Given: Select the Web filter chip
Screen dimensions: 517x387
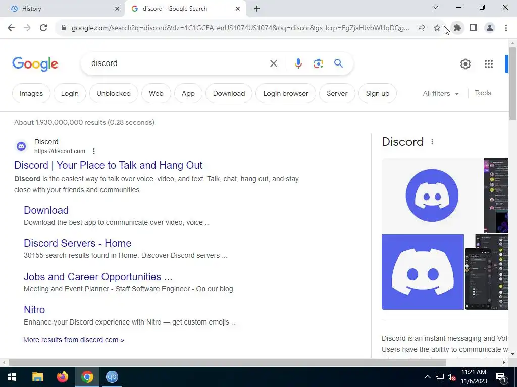Looking at the screenshot, I should pyautogui.click(x=156, y=93).
